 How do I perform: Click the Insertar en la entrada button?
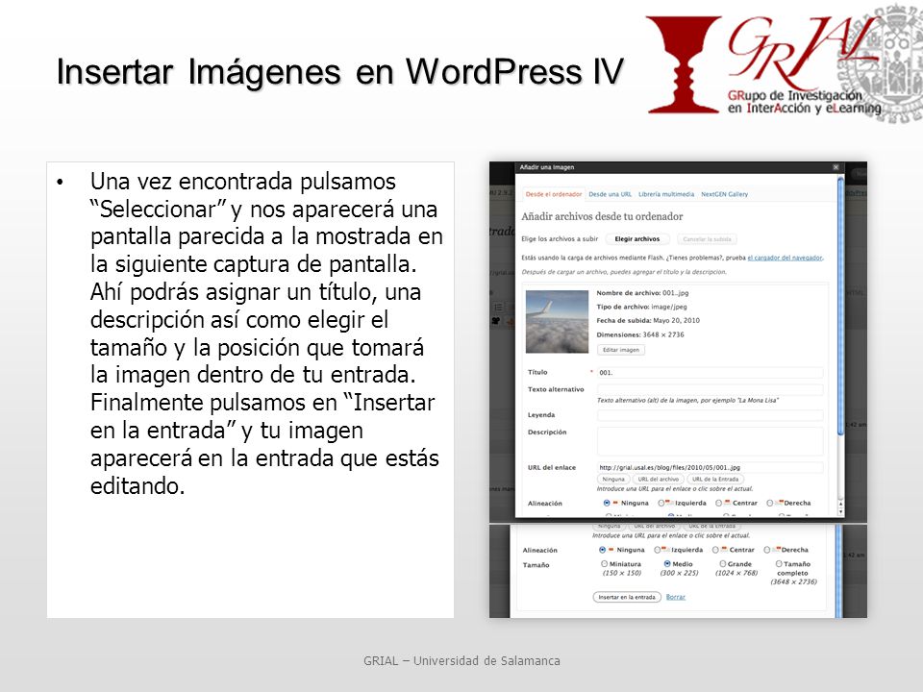pyautogui.click(x=627, y=597)
